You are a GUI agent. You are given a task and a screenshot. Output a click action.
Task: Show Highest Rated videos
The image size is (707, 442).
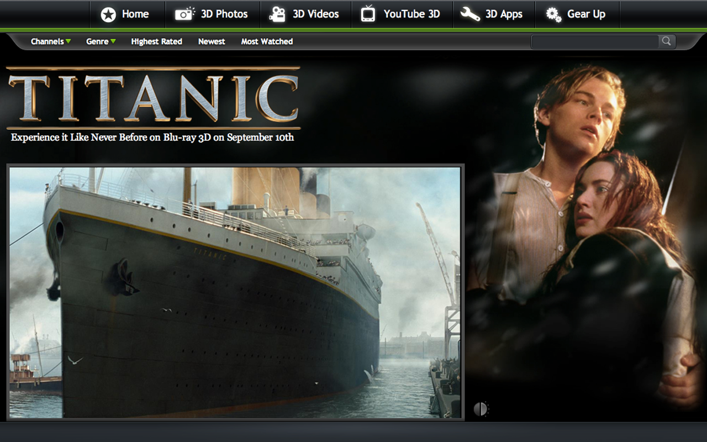click(156, 41)
